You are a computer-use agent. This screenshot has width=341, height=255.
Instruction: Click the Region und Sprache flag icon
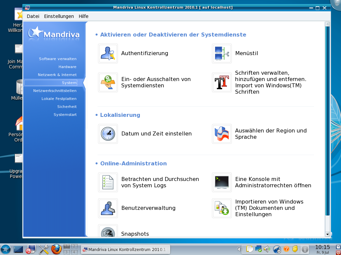point(222,134)
